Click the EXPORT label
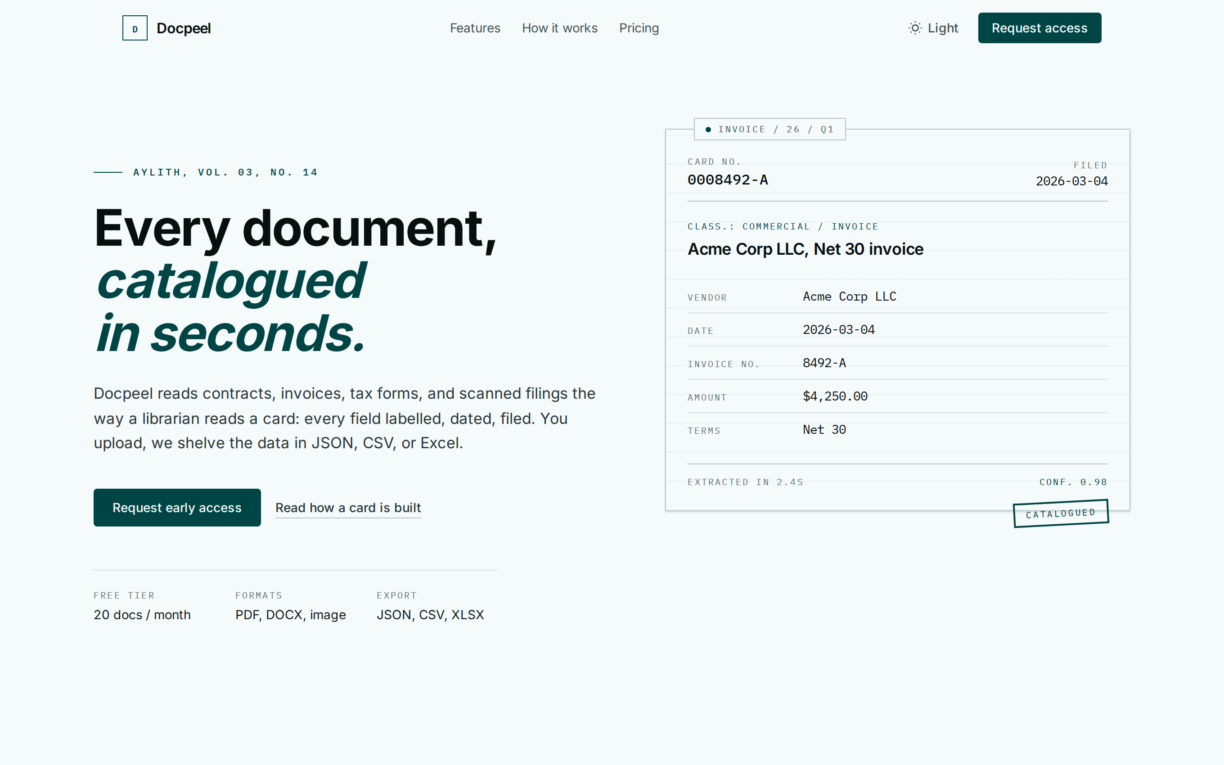Viewport: 1224px width, 765px height. [x=396, y=595]
